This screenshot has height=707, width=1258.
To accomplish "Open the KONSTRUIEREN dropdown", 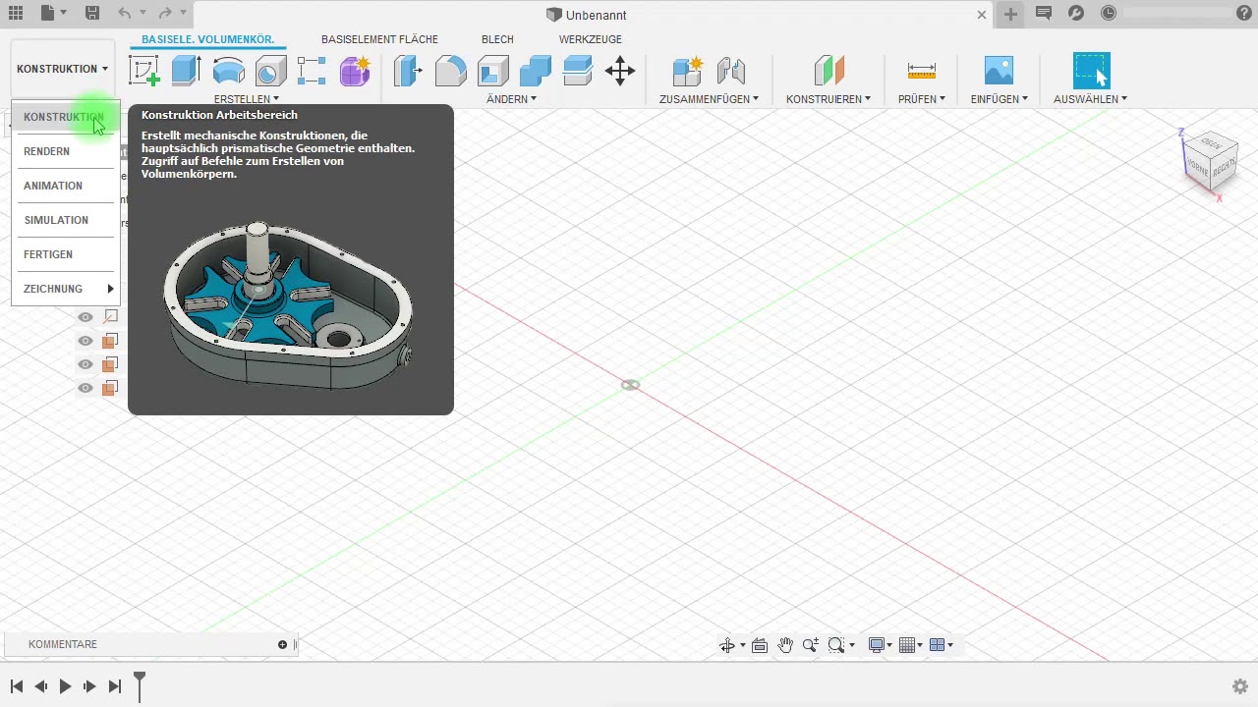I will tap(829, 99).
